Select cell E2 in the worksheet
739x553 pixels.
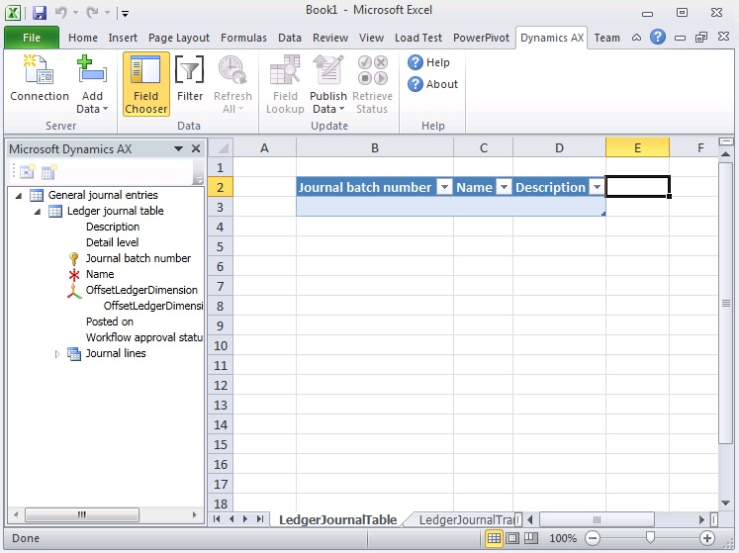(x=637, y=187)
